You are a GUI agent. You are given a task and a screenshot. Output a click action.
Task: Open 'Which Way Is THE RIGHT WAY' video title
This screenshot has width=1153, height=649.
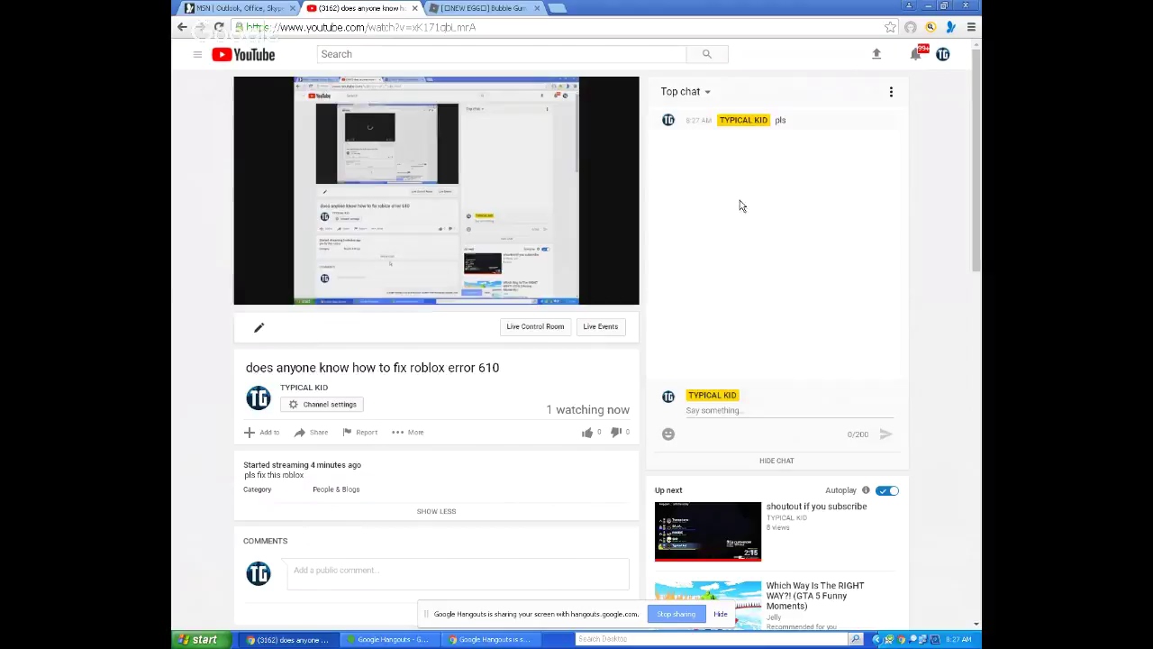(x=815, y=596)
